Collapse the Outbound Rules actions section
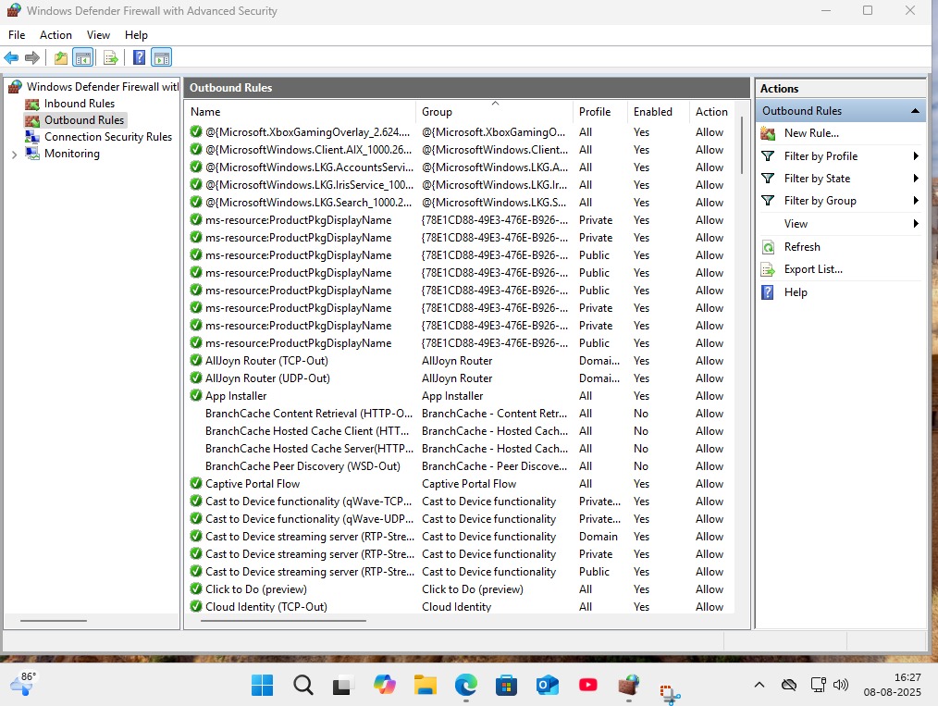 [915, 111]
